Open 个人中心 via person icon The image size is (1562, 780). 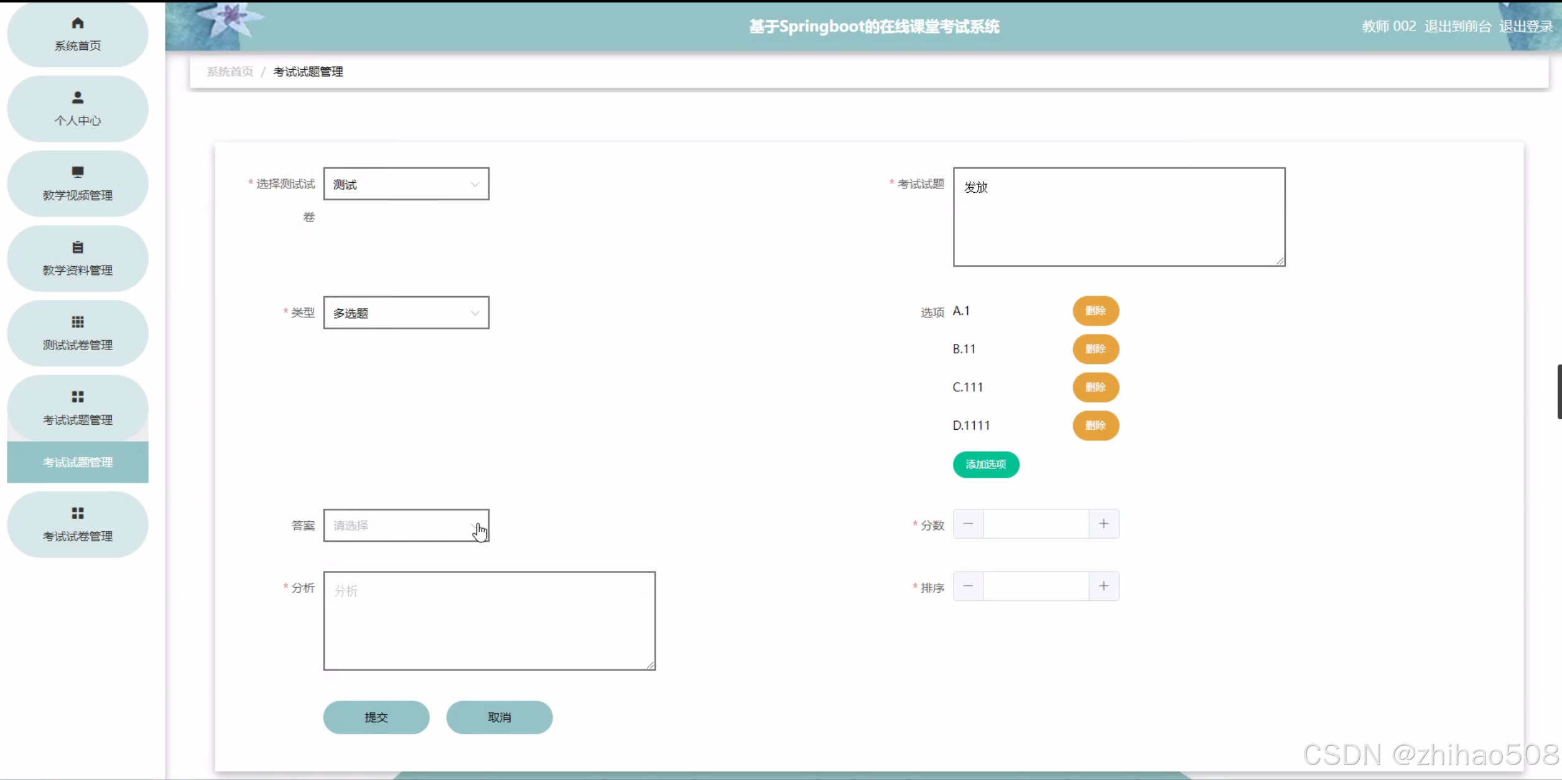[77, 98]
